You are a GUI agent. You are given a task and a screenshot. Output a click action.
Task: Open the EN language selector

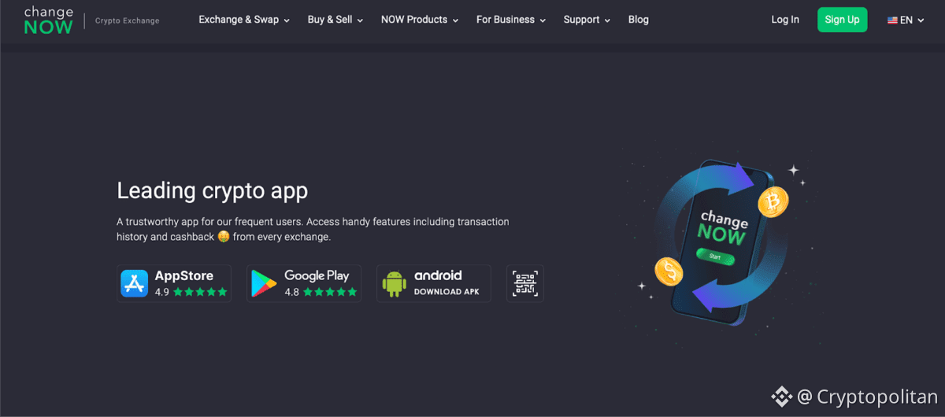[906, 20]
